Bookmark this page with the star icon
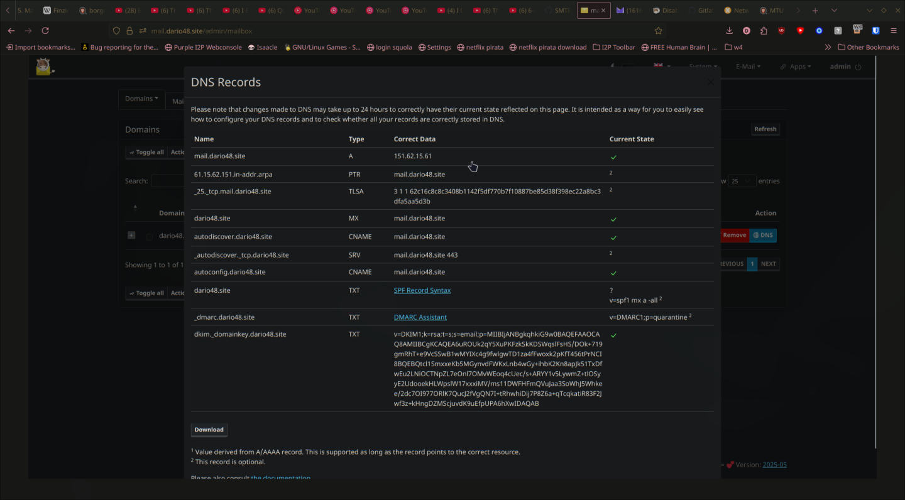Viewport: 905px width, 500px height. [658, 31]
